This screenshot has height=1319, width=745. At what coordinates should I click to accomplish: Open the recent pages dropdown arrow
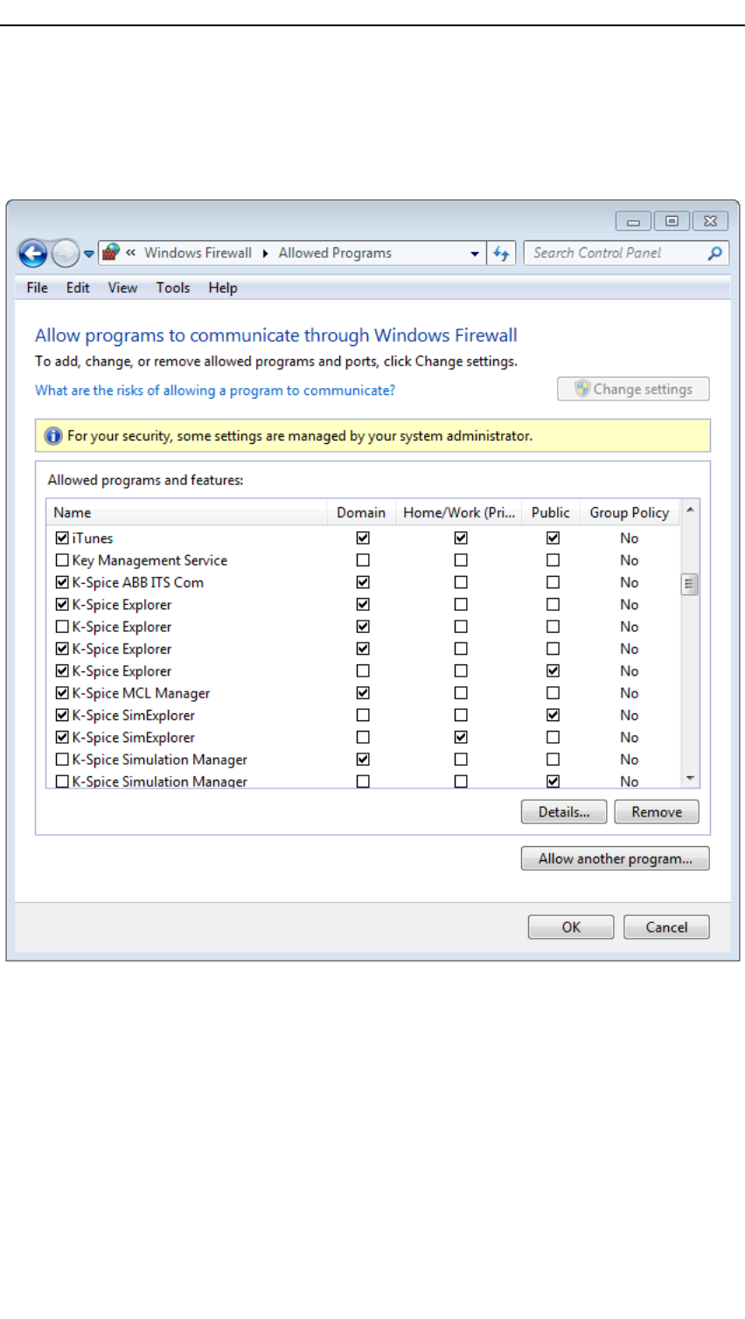[x=88, y=254]
